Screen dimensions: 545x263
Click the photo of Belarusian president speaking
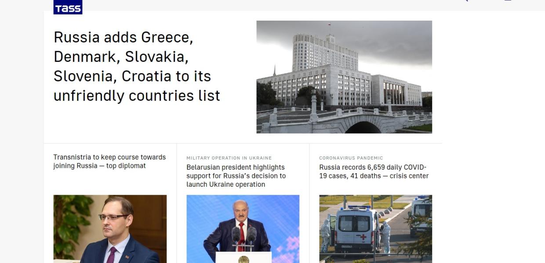coord(243,229)
